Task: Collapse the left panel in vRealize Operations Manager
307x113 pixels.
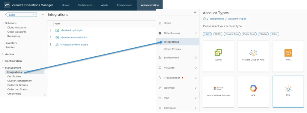Action: click(x=43, y=15)
